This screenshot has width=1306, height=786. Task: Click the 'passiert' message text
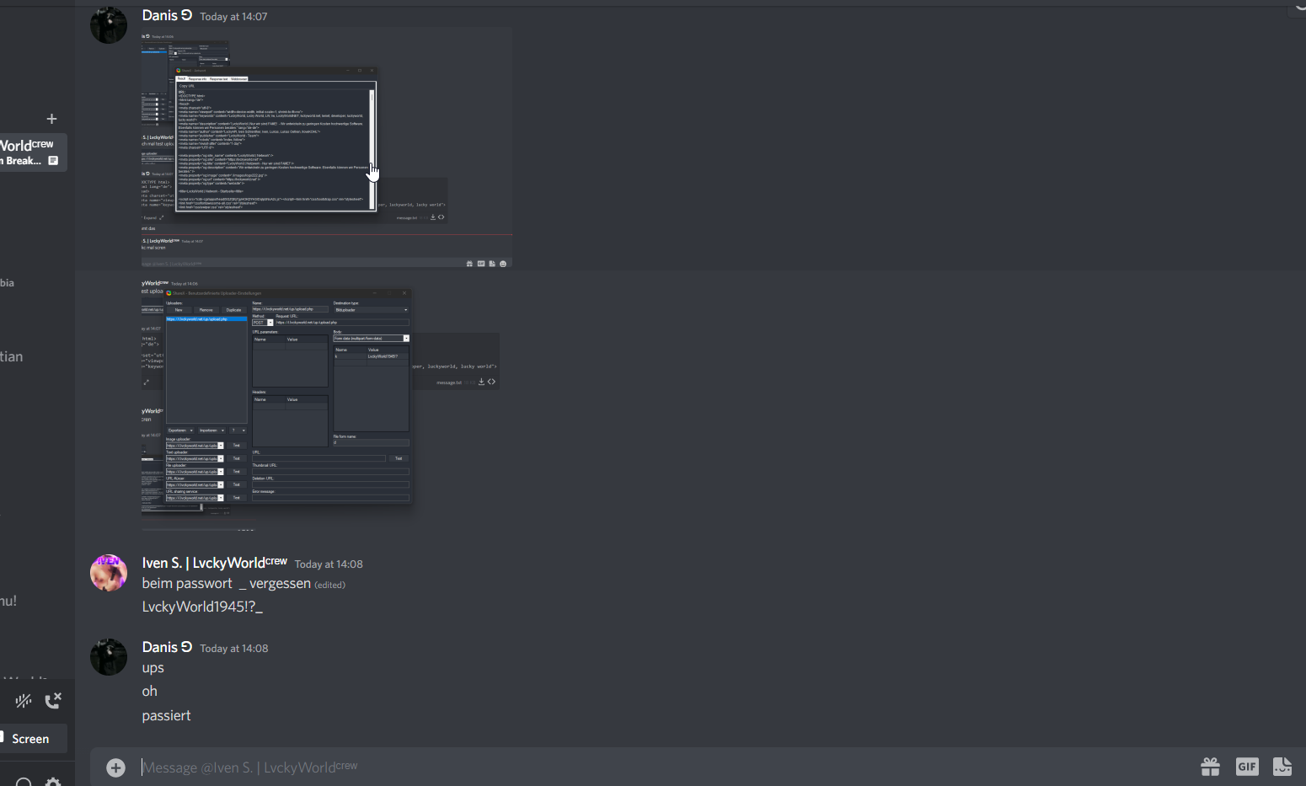coord(166,715)
